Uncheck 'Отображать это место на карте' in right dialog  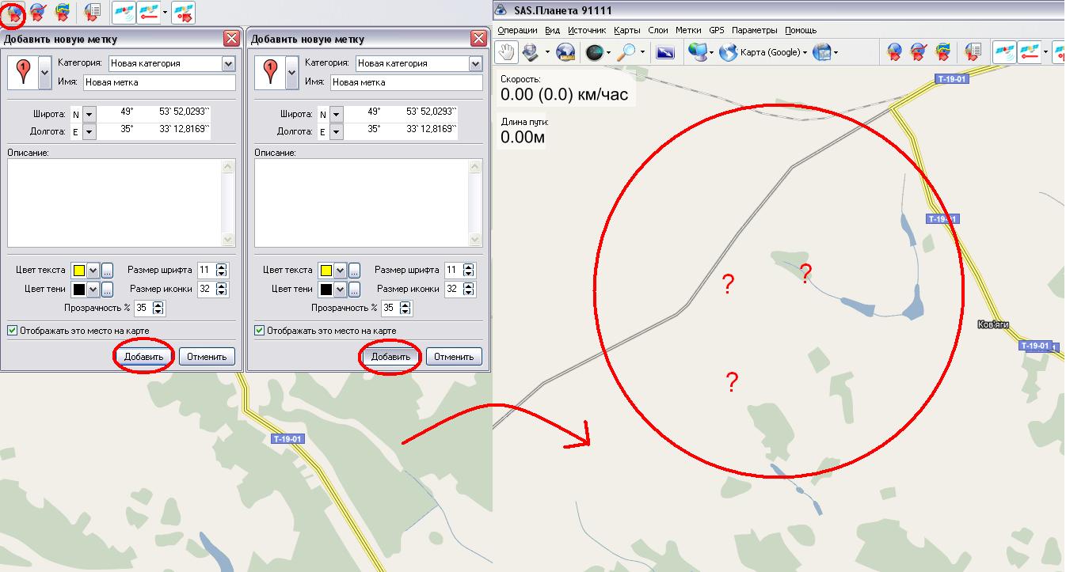pyautogui.click(x=260, y=331)
